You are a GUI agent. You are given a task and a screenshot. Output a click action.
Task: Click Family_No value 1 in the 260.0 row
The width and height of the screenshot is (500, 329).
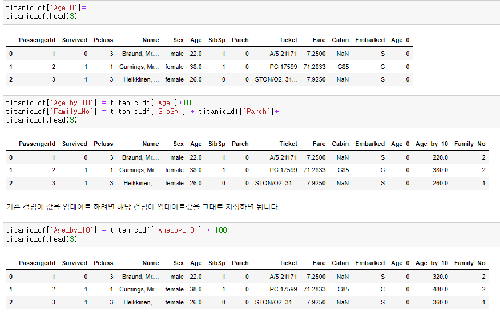pos(484,183)
